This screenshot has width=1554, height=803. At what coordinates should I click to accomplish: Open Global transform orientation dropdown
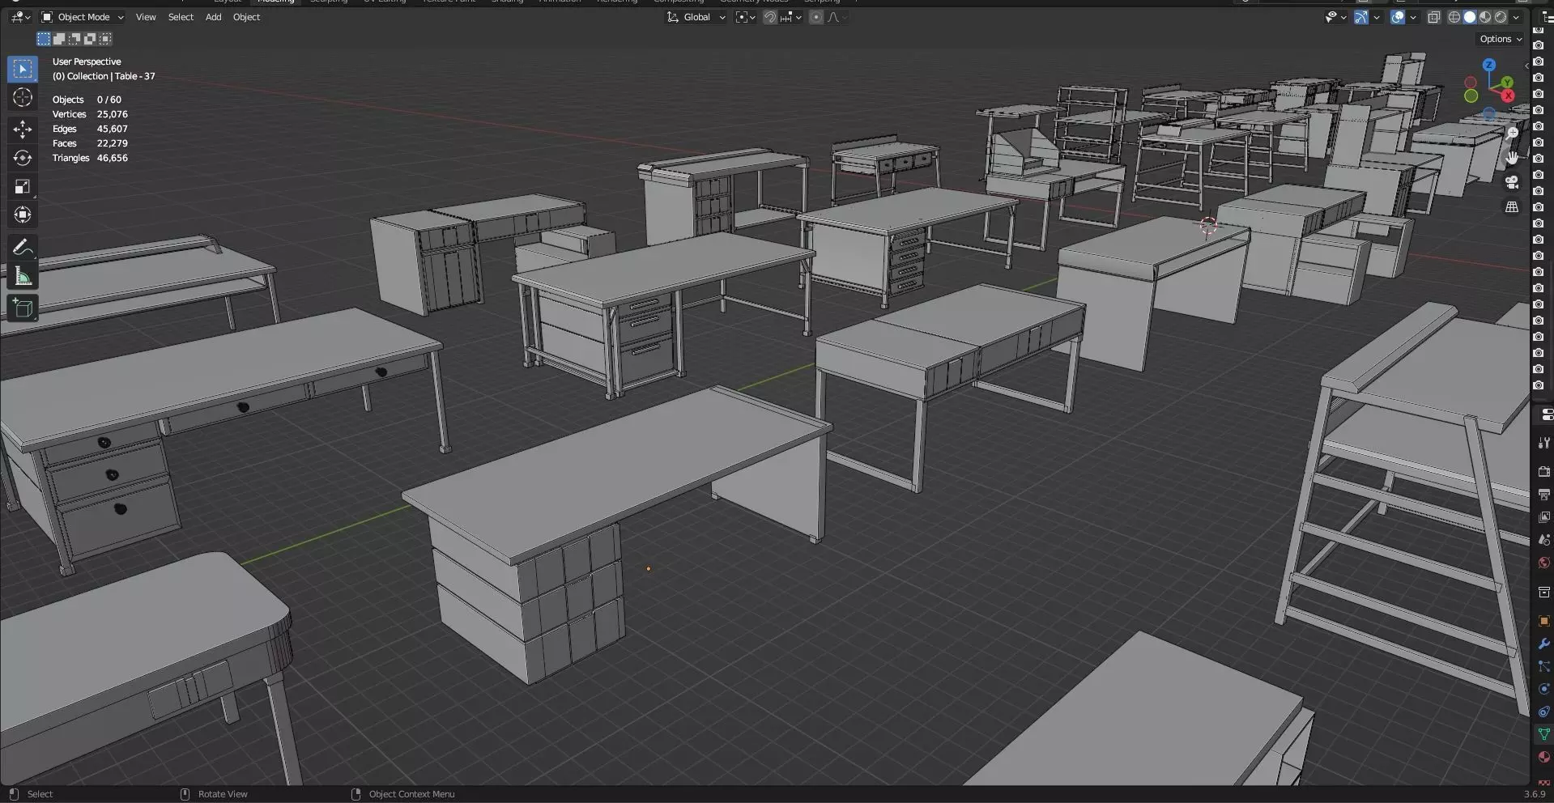(696, 17)
